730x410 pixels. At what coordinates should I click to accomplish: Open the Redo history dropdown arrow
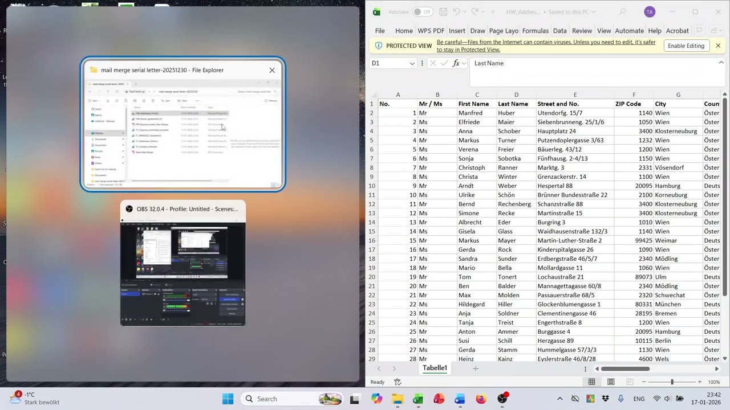click(483, 12)
